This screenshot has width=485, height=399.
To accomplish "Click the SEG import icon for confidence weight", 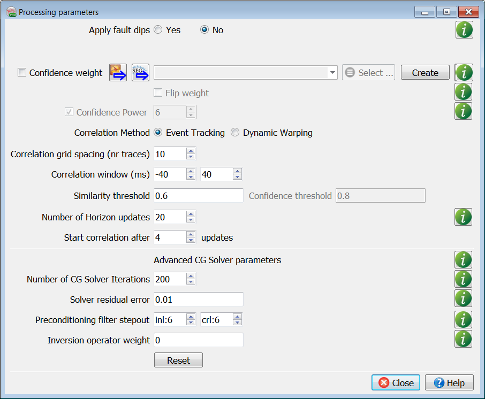I will point(140,73).
